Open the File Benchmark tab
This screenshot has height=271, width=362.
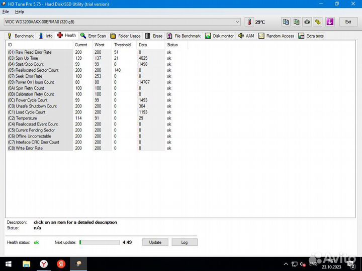click(x=184, y=36)
